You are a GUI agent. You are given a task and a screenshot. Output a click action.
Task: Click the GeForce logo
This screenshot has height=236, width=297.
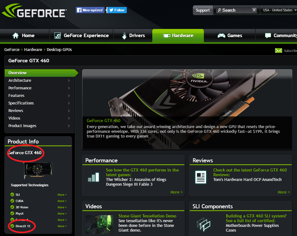click(x=34, y=11)
